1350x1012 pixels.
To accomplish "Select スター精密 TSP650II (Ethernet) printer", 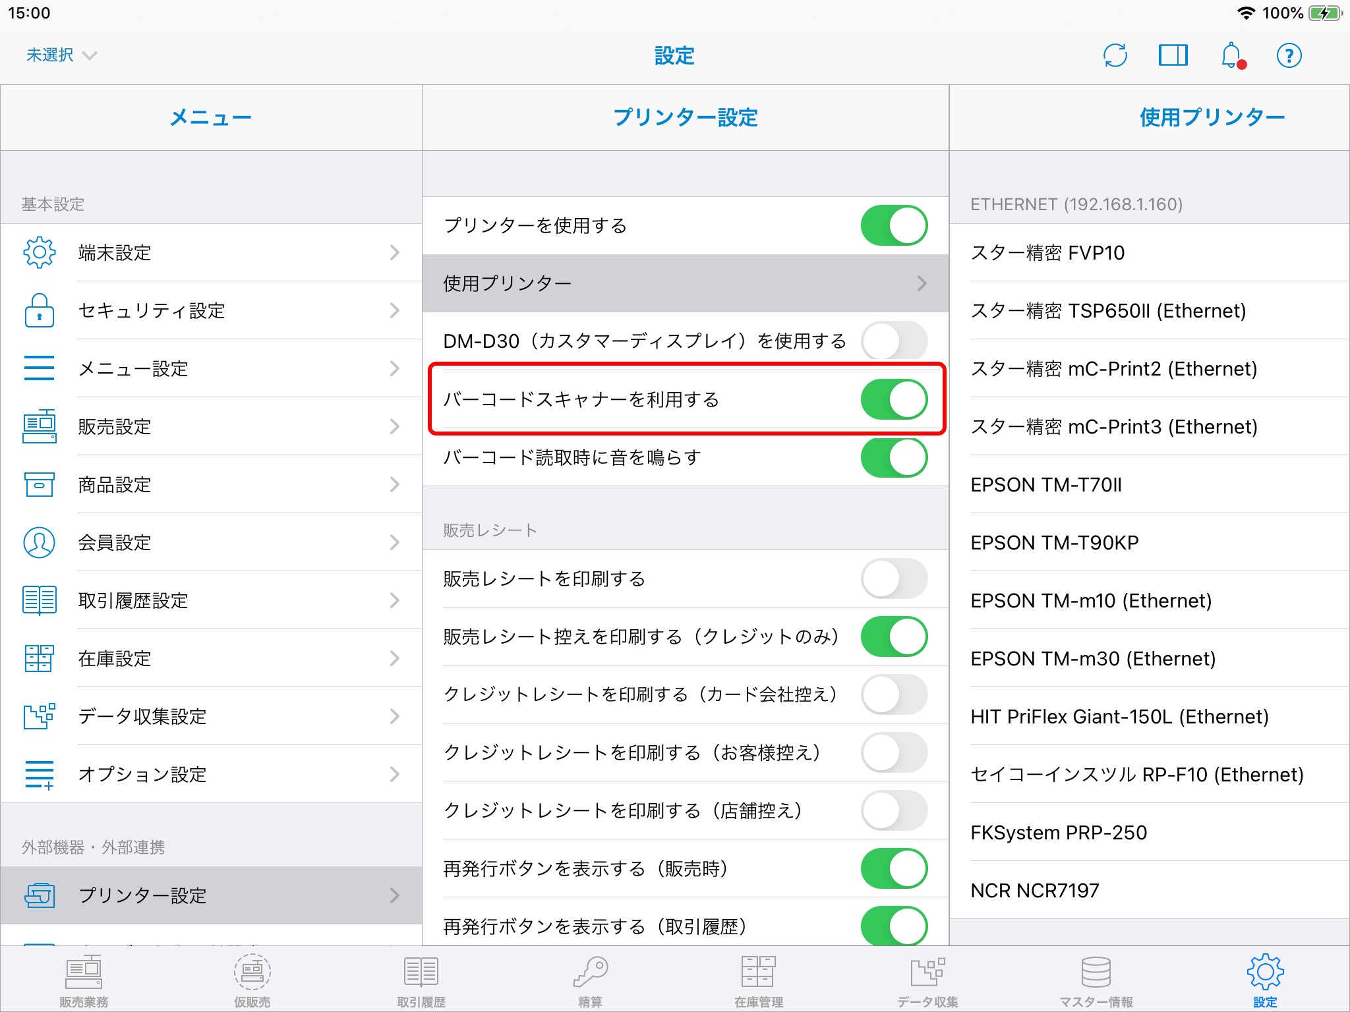I will pos(1150,310).
